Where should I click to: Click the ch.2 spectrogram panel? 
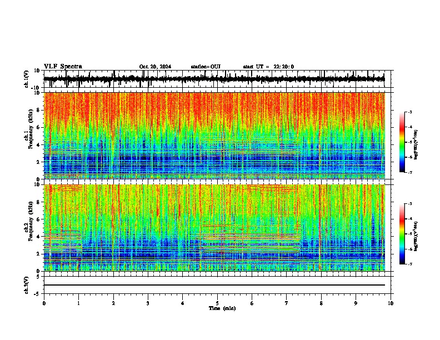coord(214,228)
